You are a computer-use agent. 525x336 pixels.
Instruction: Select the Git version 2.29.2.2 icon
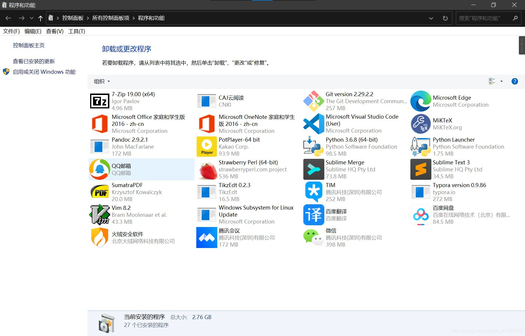(x=314, y=101)
